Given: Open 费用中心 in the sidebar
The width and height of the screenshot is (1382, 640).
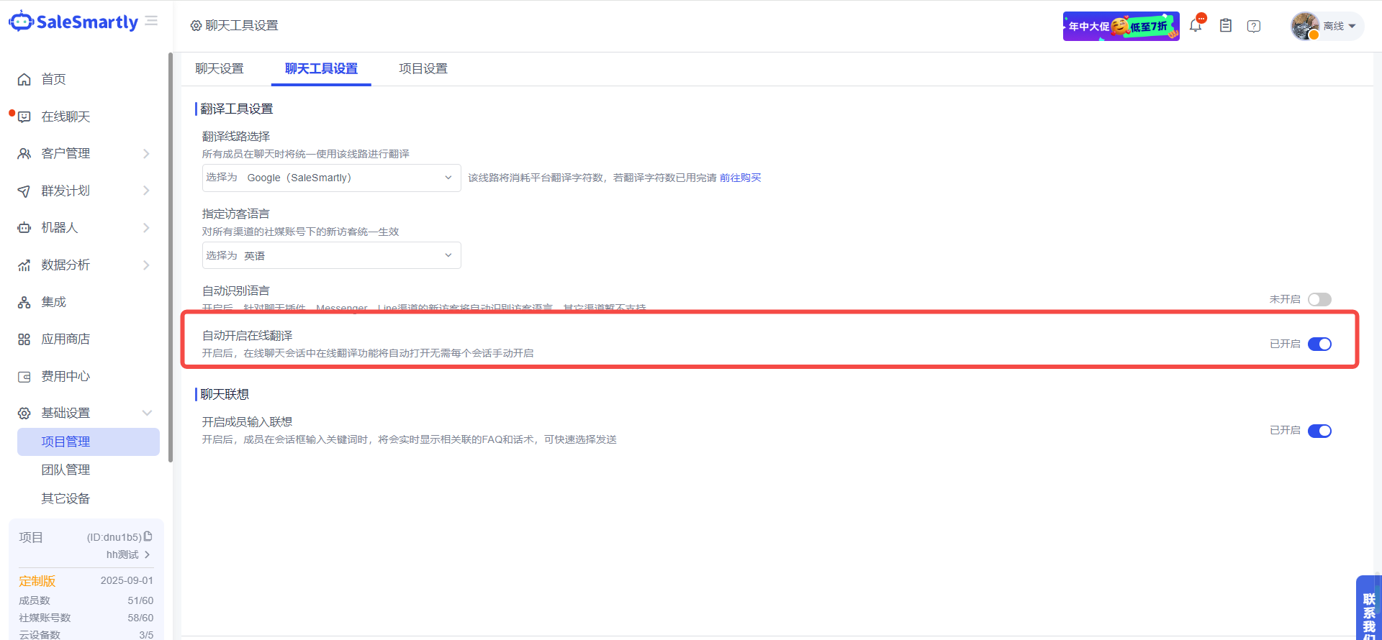Looking at the screenshot, I should tap(66, 376).
